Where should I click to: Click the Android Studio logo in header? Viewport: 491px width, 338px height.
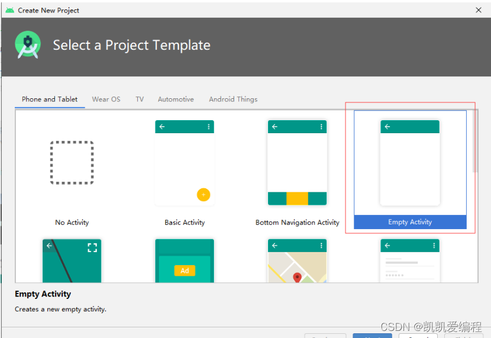(28, 45)
